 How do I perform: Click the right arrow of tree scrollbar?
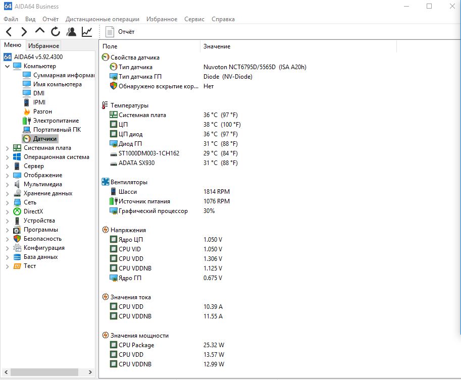(x=90, y=372)
